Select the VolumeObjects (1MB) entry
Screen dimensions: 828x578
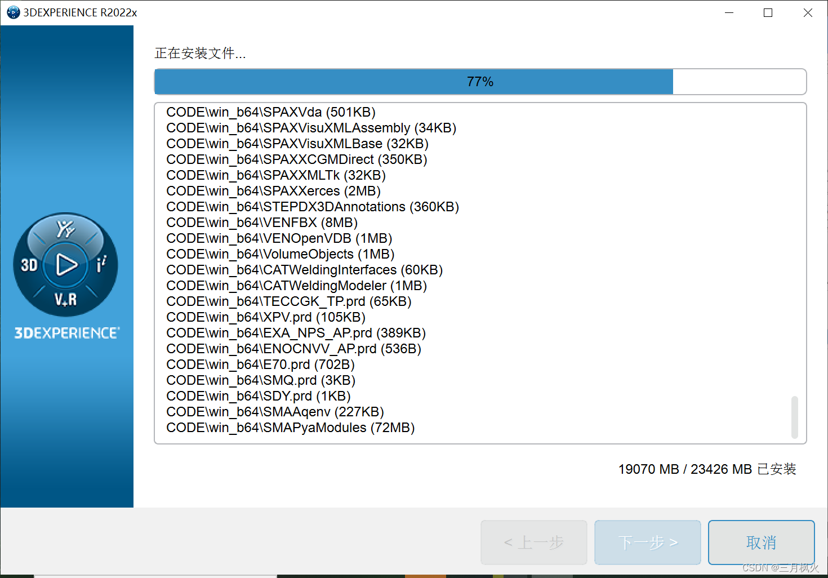coord(281,254)
